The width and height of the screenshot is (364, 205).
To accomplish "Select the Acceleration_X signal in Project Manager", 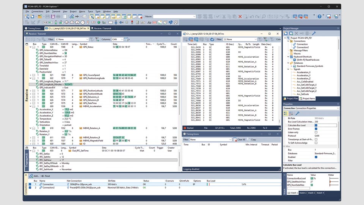I will (x=303, y=72).
